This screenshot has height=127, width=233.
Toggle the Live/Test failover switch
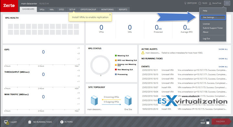208,122
